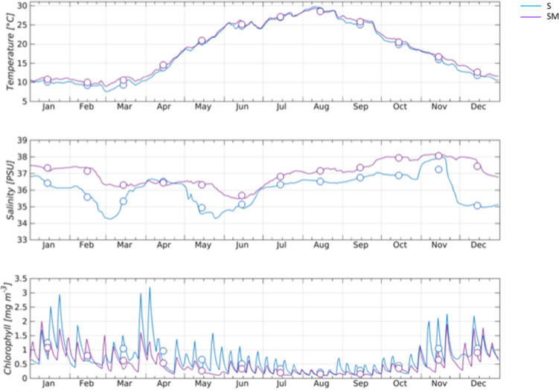The image size is (559, 390).
Task: Click 'Sep' under the salinity chart
Action: [x=360, y=245]
